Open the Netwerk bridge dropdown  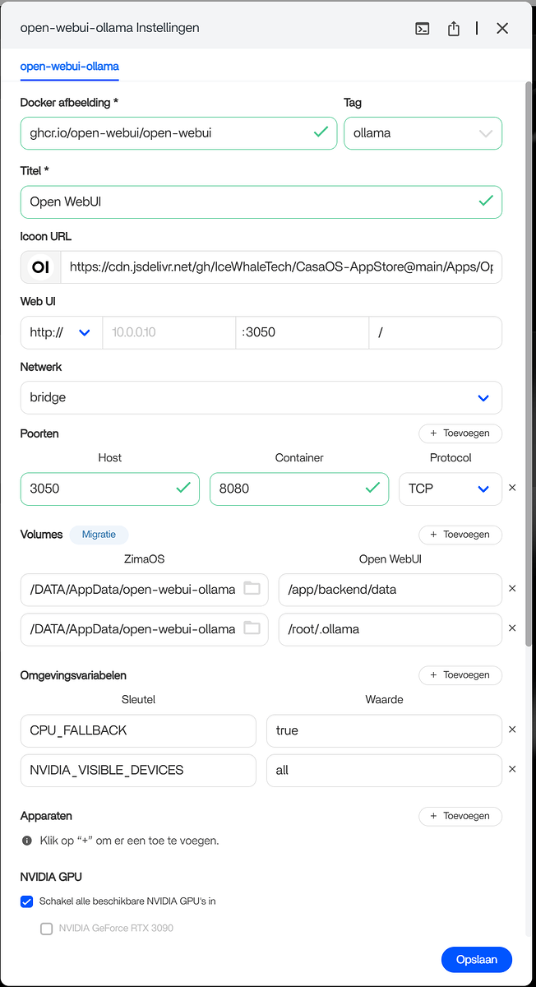[x=261, y=397]
